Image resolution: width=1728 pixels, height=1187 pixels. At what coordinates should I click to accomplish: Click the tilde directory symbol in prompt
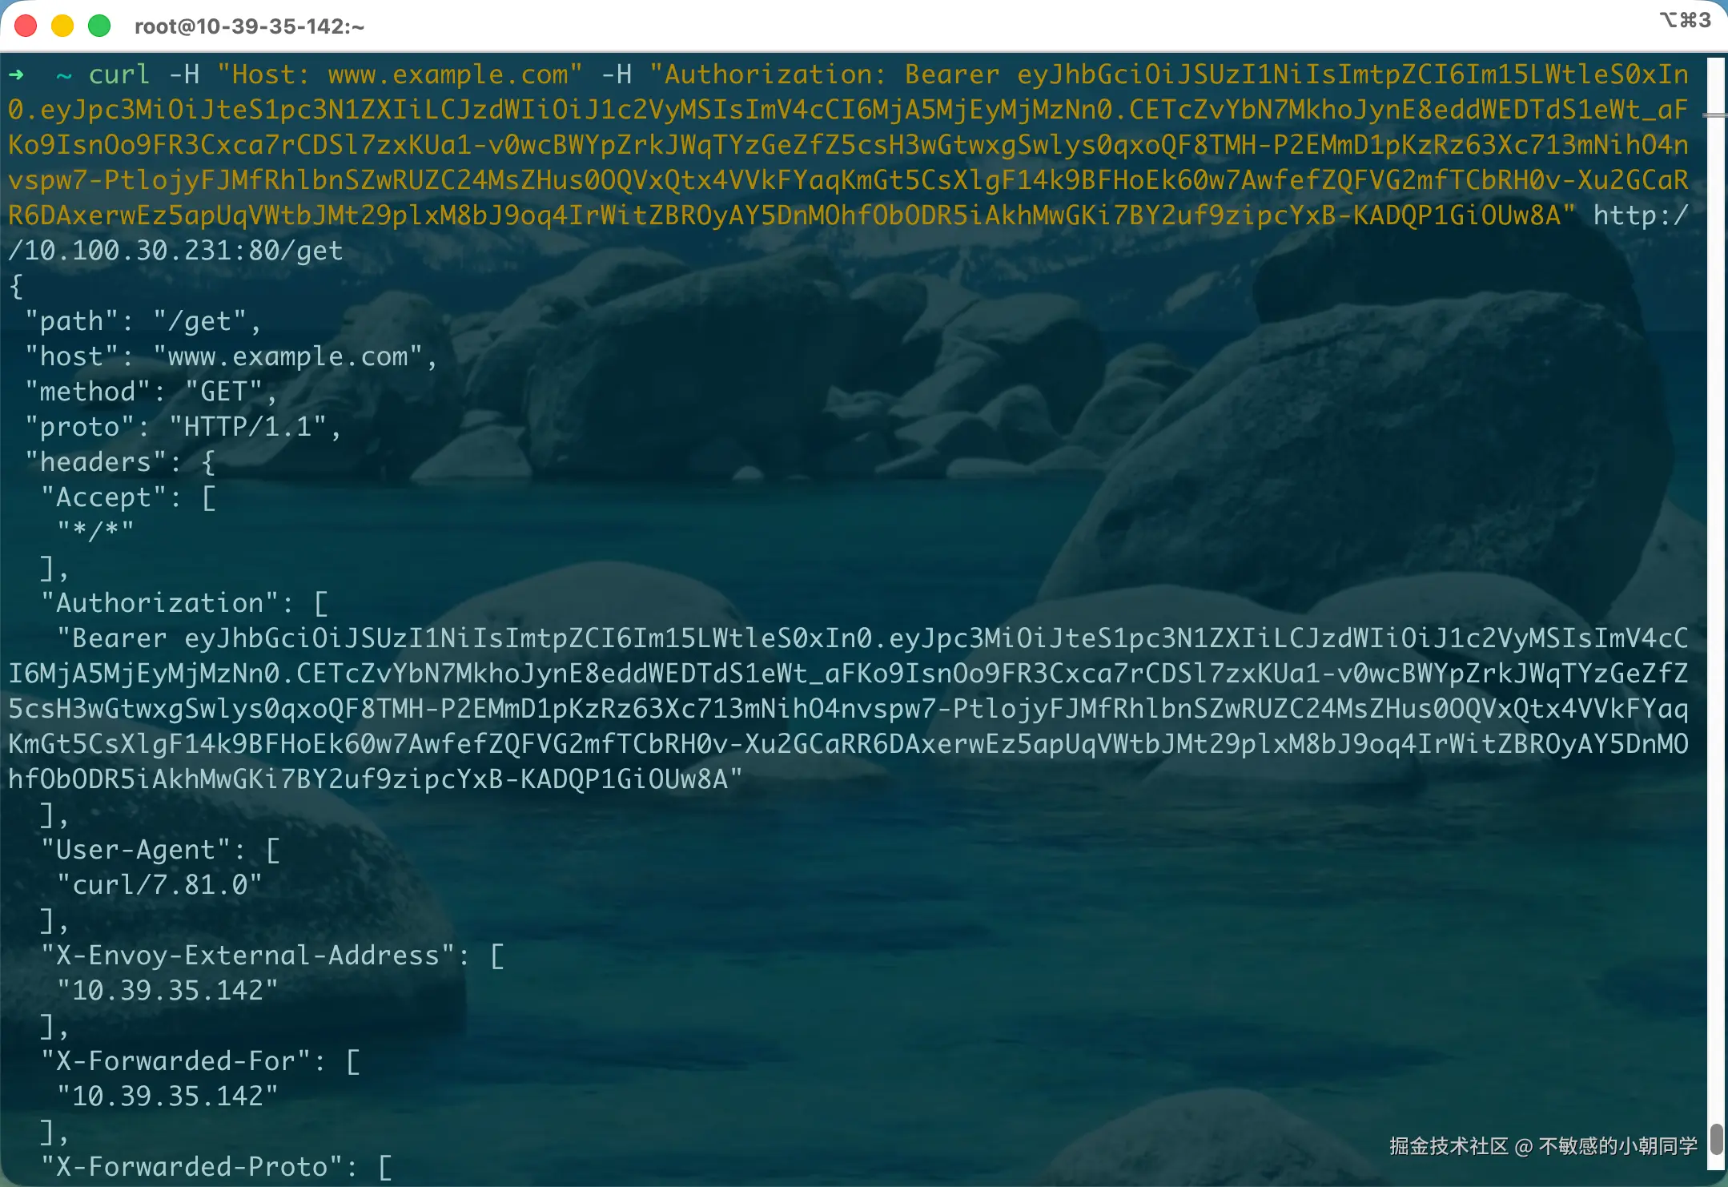click(64, 75)
